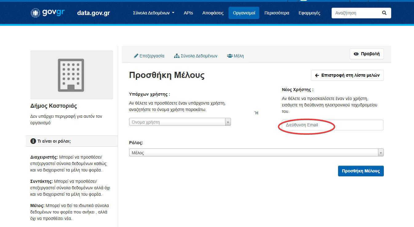414x227 pixels.
Task: Click the pencil icon beside Επεξεργασία
Action: coord(136,56)
